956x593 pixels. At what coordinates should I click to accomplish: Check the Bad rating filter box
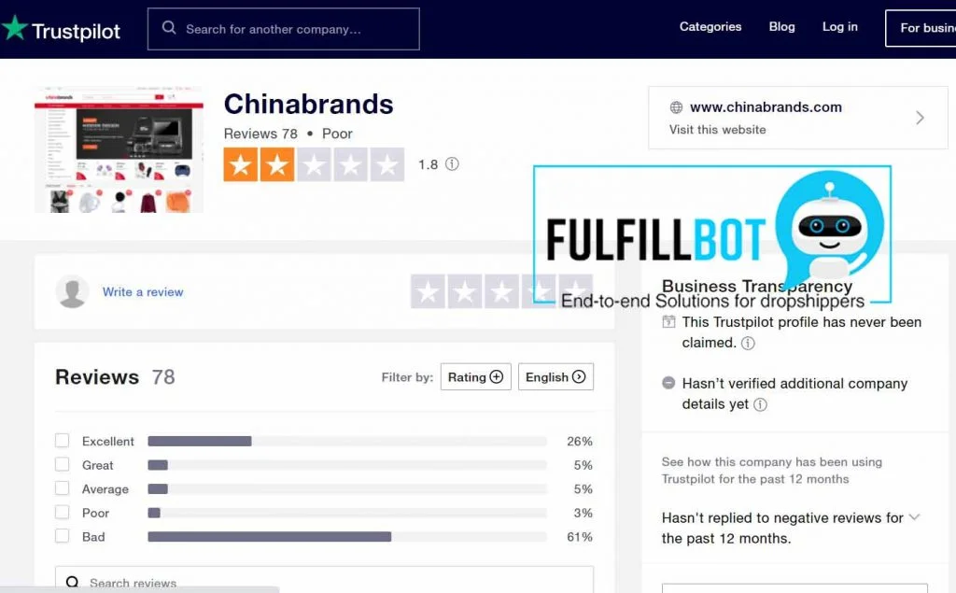(x=63, y=537)
